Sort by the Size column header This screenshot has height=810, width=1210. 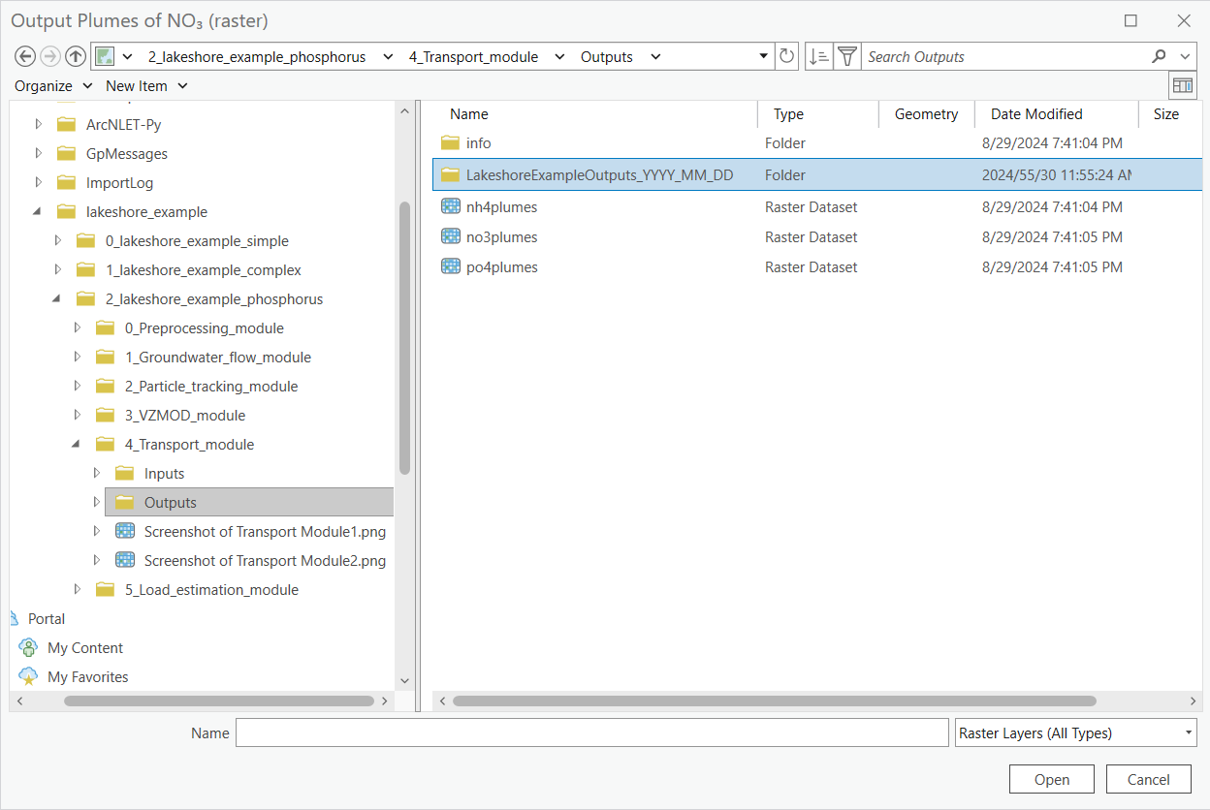click(x=1166, y=113)
